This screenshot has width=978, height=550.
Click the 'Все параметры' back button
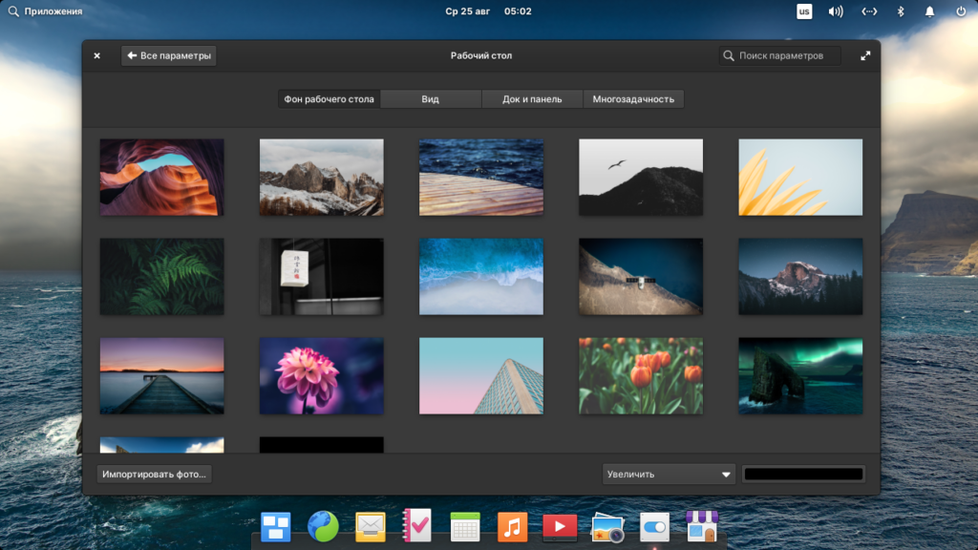click(x=169, y=55)
